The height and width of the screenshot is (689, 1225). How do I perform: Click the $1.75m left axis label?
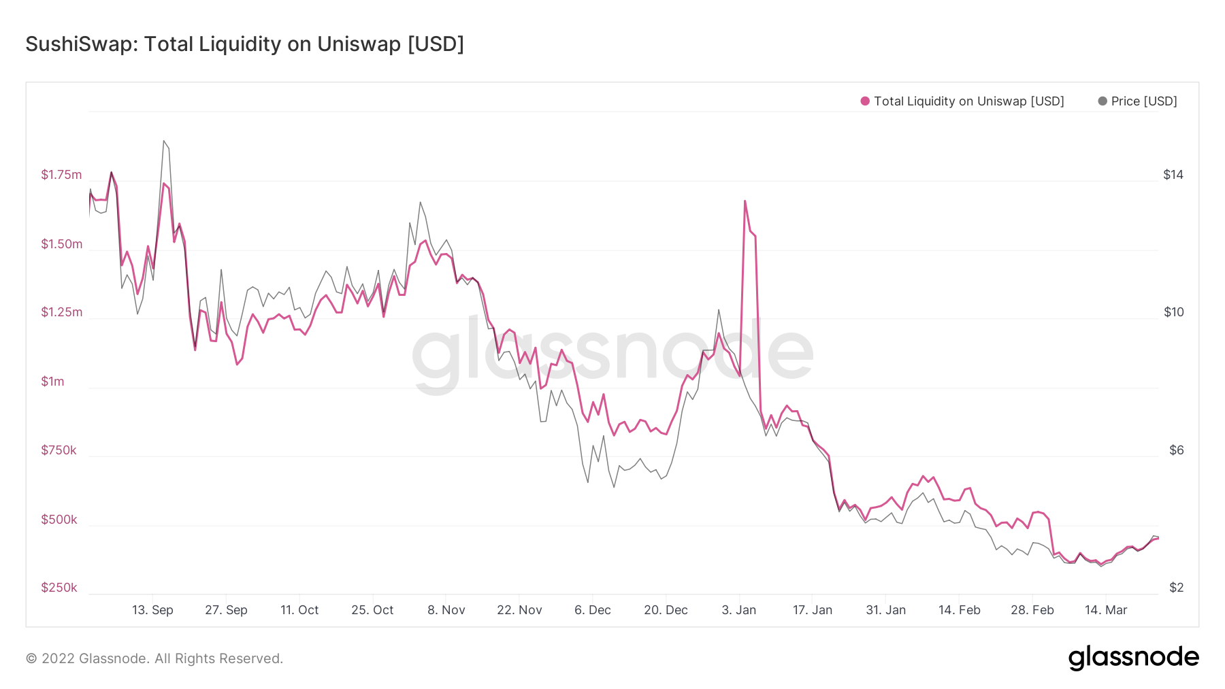tap(61, 175)
